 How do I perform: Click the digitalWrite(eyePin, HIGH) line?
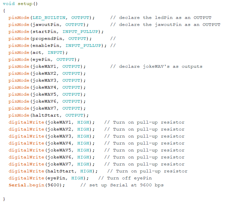[x=48, y=178]
